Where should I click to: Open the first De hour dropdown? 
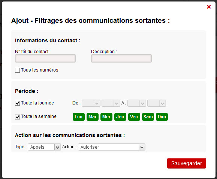(91, 103)
